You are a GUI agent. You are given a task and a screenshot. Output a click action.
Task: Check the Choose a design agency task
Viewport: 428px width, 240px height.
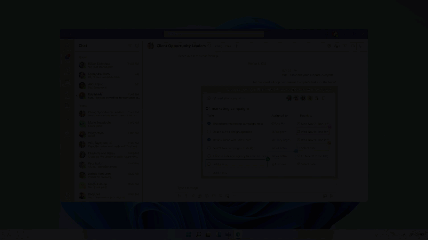209,156
